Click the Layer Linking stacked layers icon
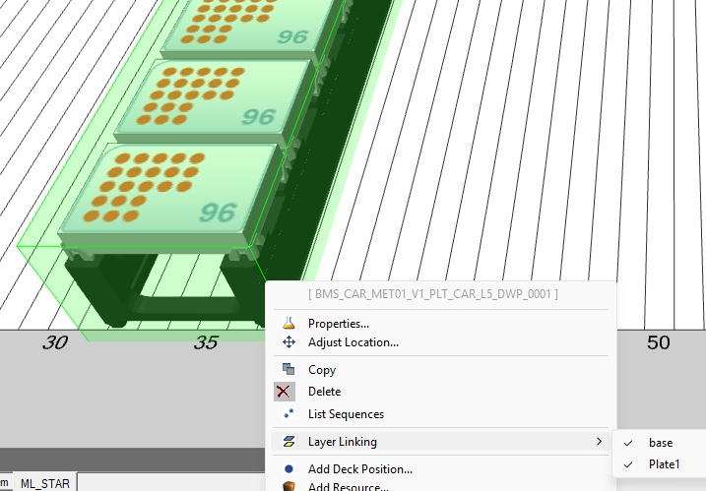This screenshot has width=706, height=491. click(289, 442)
